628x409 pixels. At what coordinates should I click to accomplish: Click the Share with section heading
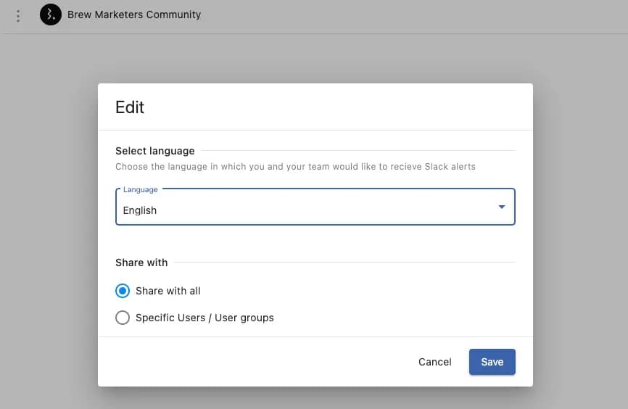point(141,263)
